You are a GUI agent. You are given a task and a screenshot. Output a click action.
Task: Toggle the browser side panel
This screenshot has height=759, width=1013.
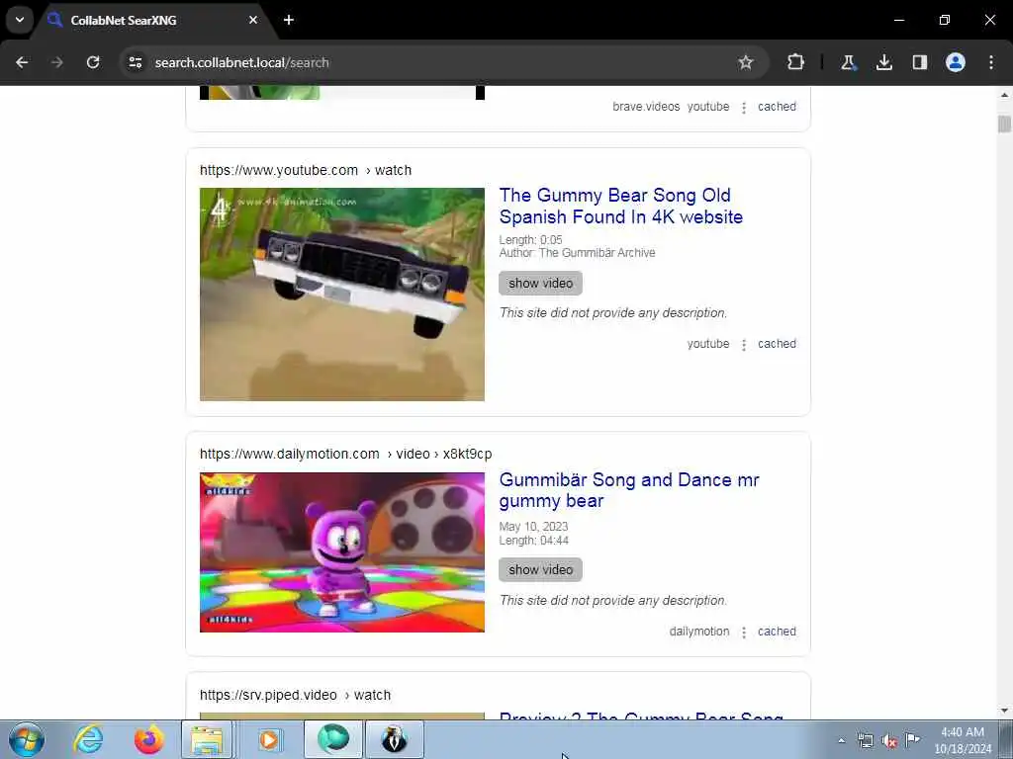click(x=919, y=62)
